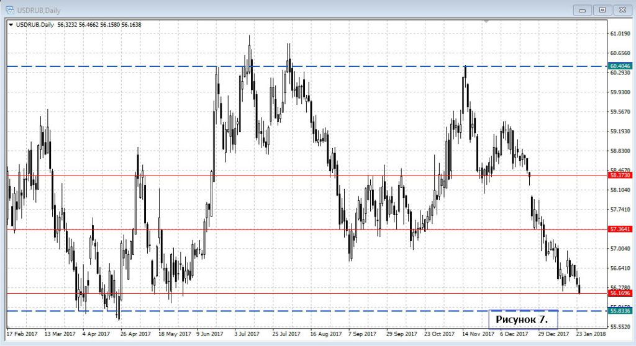Click the 61.0190 price scale value
636x346 pixels.
click(x=620, y=33)
